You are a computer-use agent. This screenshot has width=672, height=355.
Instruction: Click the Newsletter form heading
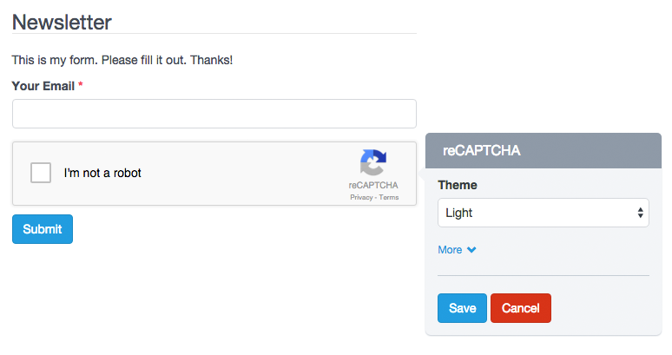(63, 22)
